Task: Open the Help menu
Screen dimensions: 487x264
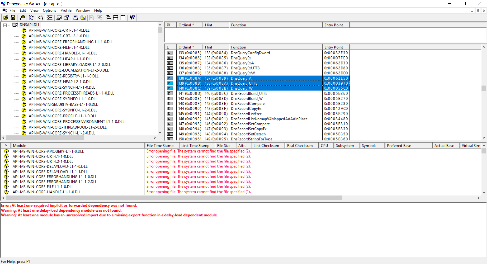Action: [x=98, y=10]
